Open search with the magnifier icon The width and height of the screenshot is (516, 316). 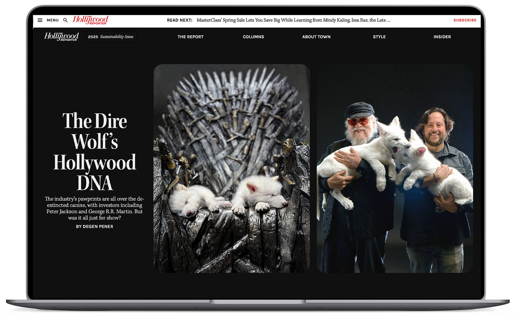pos(66,20)
